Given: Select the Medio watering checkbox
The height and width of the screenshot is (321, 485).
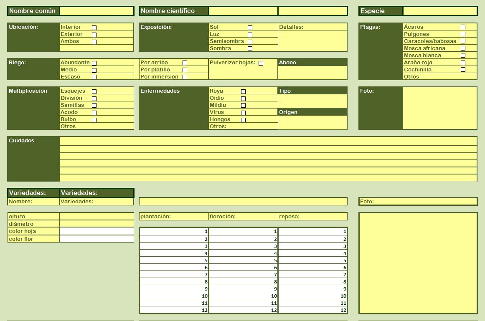Looking at the screenshot, I should 94,71.
